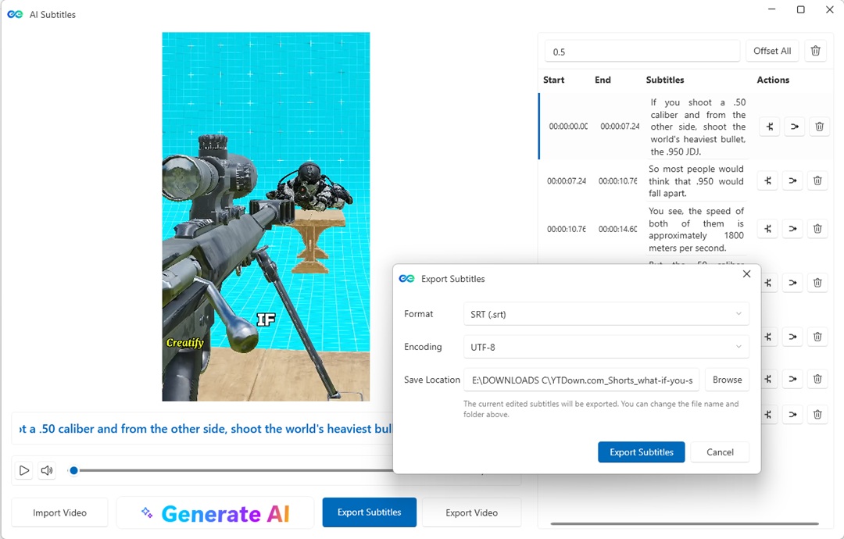Click the Offset All button
The height and width of the screenshot is (539, 844).
pos(772,51)
